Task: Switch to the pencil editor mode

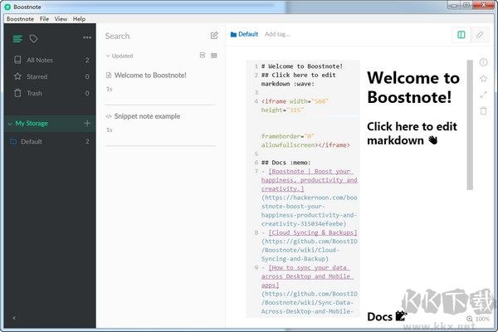Action: (x=480, y=35)
